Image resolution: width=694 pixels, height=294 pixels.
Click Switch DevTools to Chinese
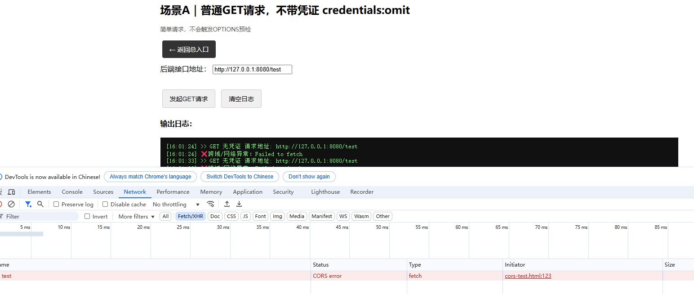pos(240,177)
